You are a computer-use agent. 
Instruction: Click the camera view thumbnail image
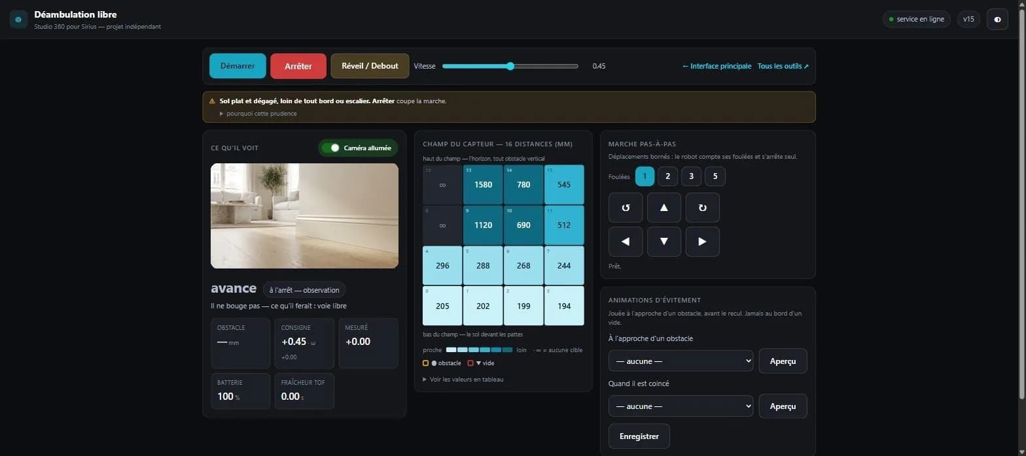click(304, 216)
